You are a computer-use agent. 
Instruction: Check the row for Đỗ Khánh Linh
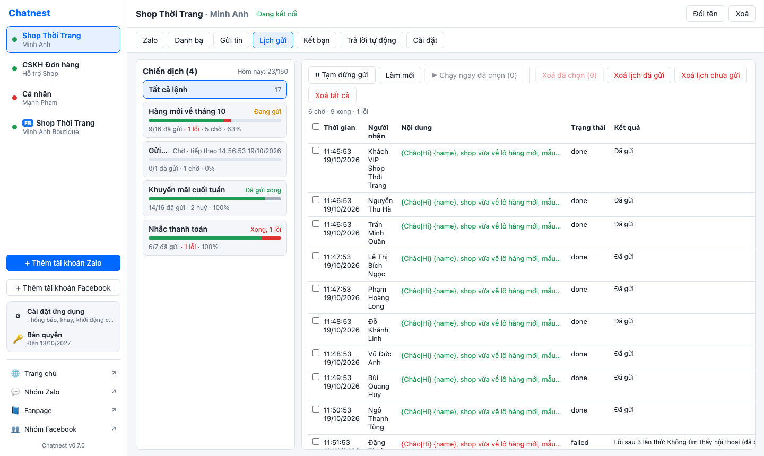pyautogui.click(x=316, y=321)
